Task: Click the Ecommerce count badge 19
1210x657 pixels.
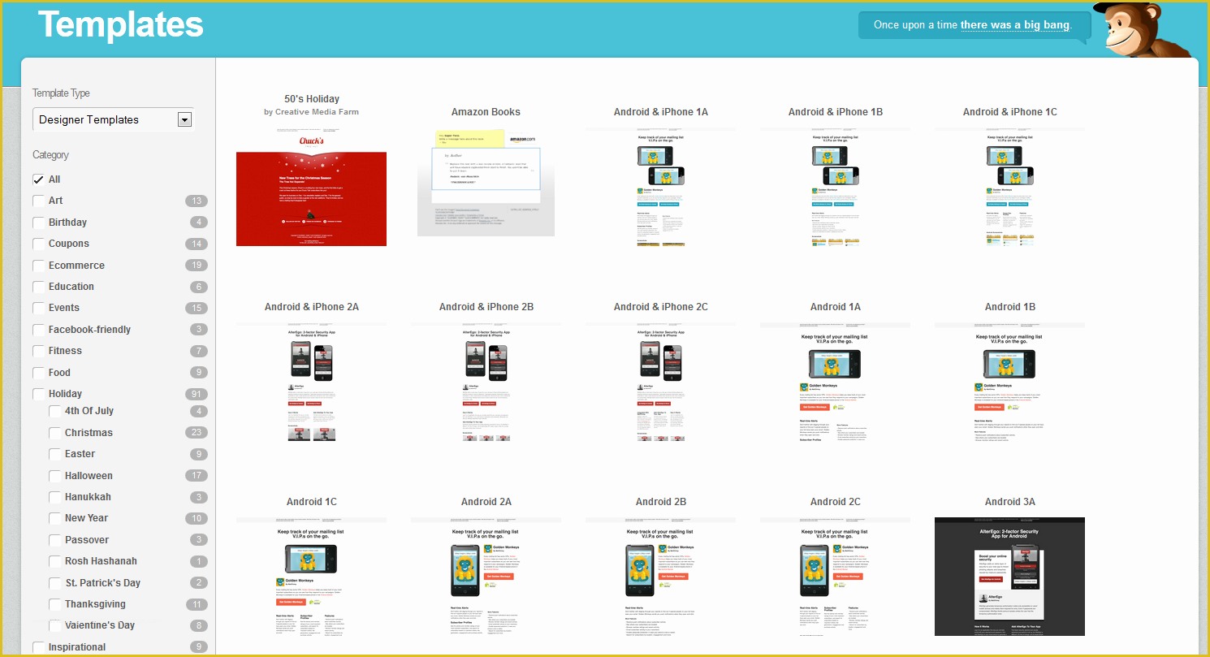Action: 196,266
